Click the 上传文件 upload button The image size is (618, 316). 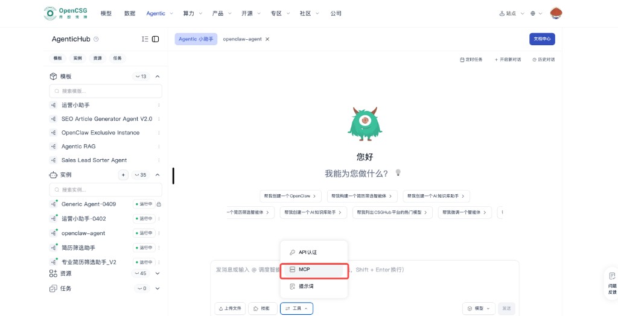[230, 308]
